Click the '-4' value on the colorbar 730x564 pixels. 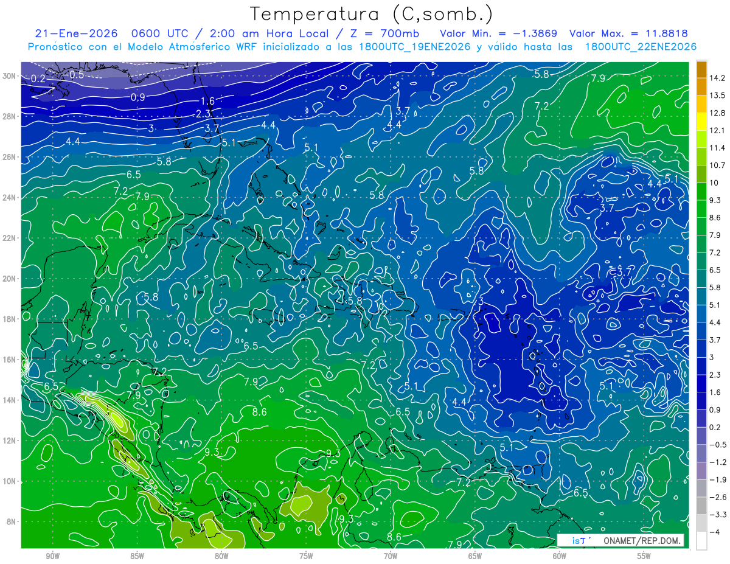pyautogui.click(x=716, y=532)
